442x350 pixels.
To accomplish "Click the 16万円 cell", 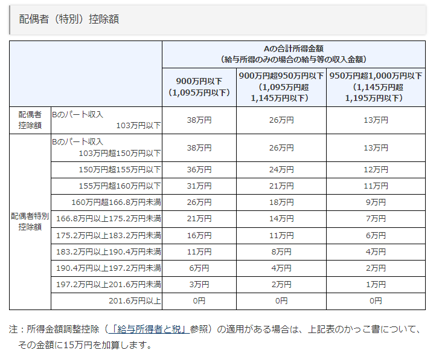I will pyautogui.click(x=199, y=235).
